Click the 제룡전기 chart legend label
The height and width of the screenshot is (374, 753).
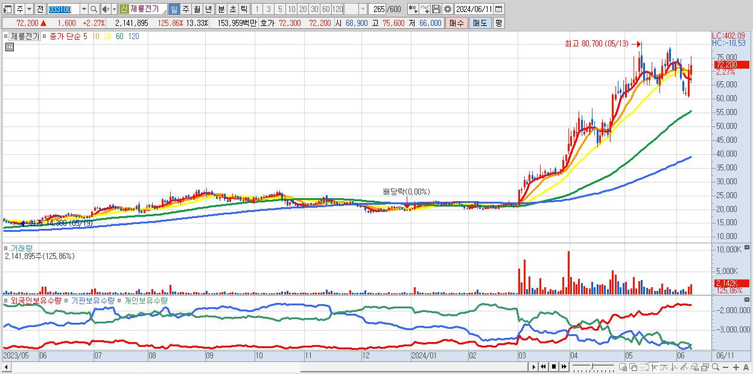coord(25,37)
